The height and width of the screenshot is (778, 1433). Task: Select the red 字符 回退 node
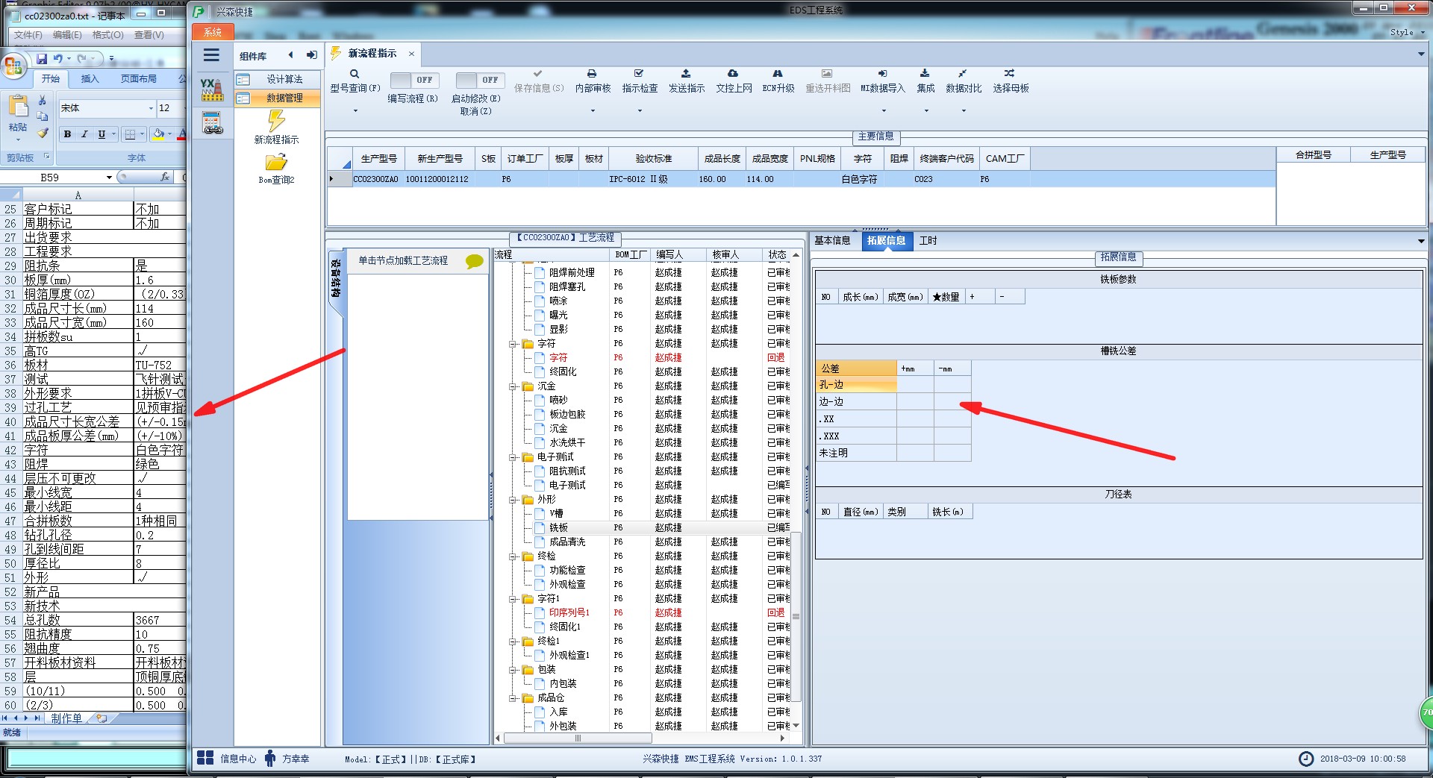pos(558,358)
